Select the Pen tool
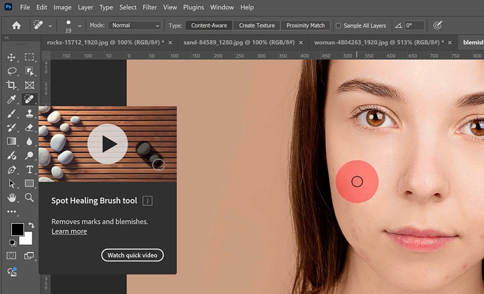 point(12,169)
